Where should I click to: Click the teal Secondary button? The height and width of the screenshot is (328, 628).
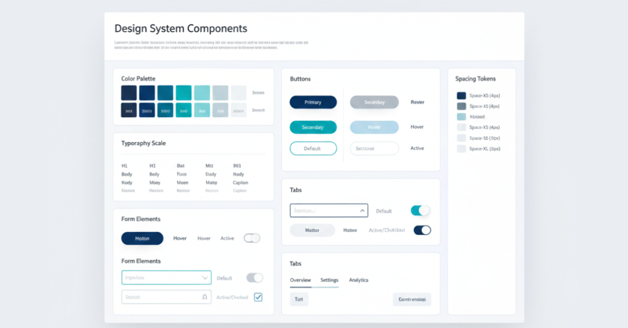[x=313, y=128]
